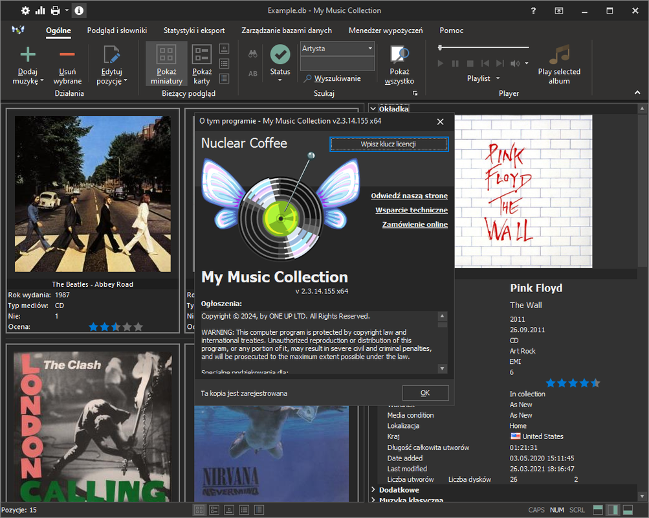Expand the Muzyka klasyczna section
Screen dimensions: 649x518
tap(373, 501)
